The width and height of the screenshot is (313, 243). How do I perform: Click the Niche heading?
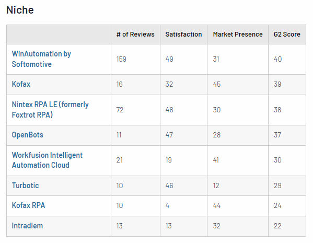tap(20, 10)
